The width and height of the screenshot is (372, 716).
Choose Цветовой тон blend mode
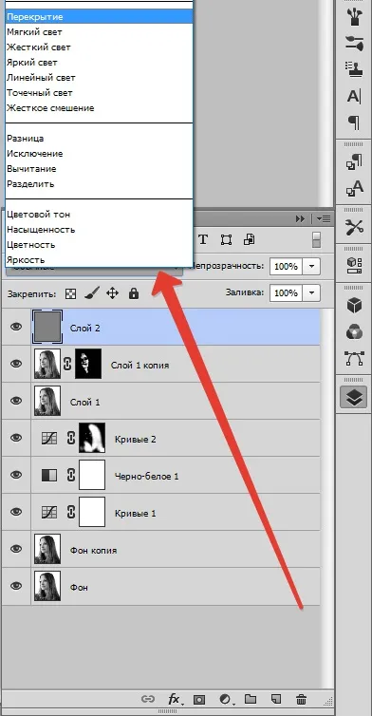100,215
